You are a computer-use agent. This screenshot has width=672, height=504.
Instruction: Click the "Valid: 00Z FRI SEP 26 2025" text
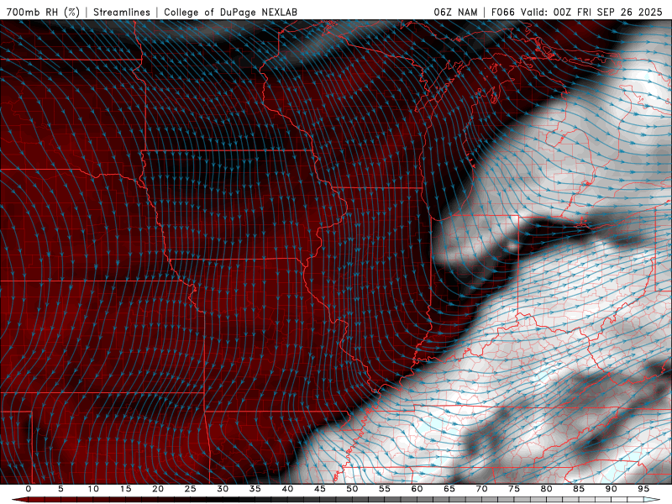tap(591, 12)
